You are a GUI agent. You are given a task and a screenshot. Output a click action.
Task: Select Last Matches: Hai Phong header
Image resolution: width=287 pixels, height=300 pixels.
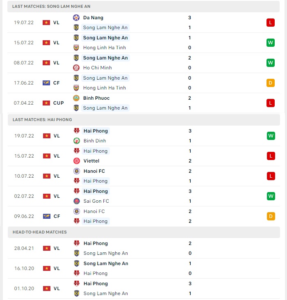pos(143,119)
